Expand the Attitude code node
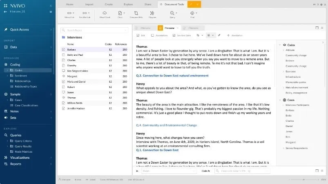The width and height of the screenshot is (328, 184). 283,50
